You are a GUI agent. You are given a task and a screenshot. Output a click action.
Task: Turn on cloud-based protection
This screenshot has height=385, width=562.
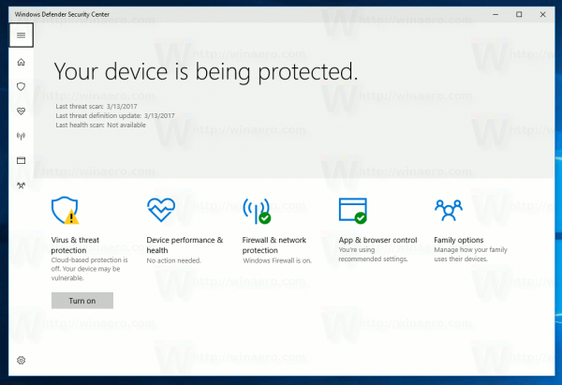(82, 301)
